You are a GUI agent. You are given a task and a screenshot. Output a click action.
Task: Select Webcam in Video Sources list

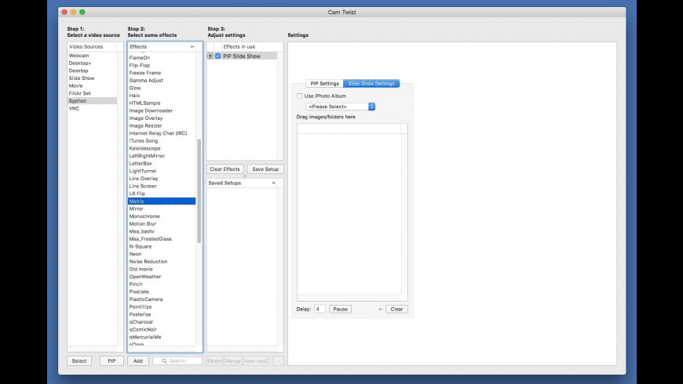(79, 56)
